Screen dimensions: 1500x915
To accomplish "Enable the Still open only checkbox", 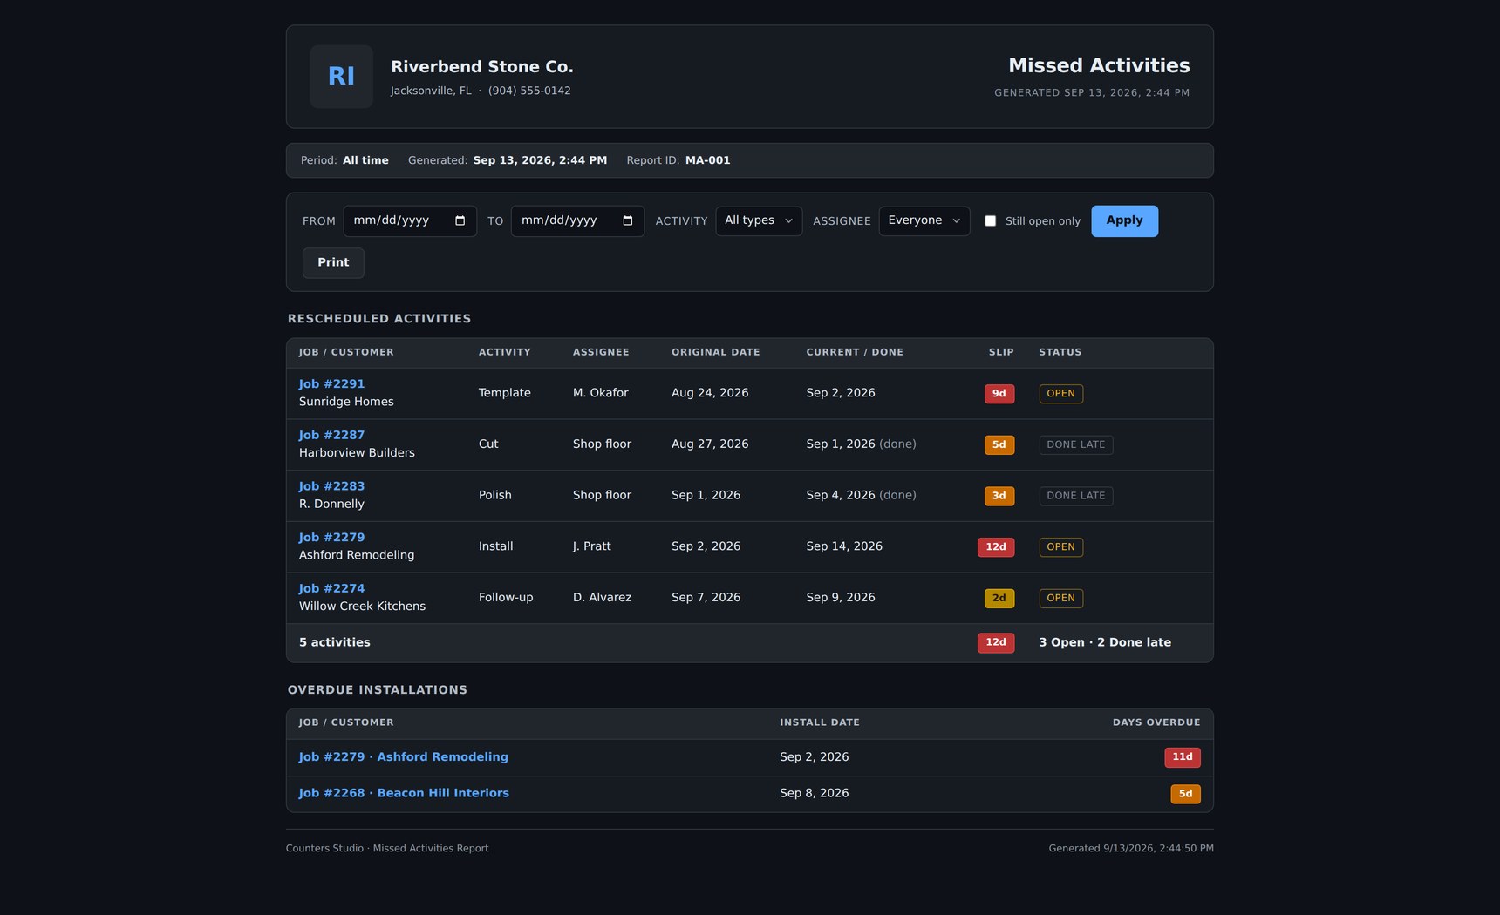I will [x=990, y=221].
